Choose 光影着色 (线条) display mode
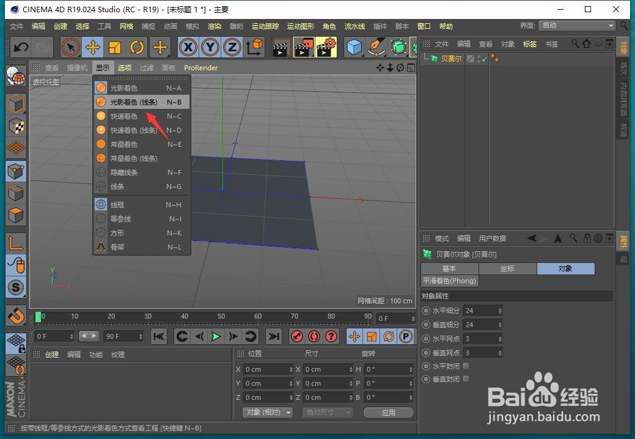Viewport: 635px width, 439px height. [141, 102]
